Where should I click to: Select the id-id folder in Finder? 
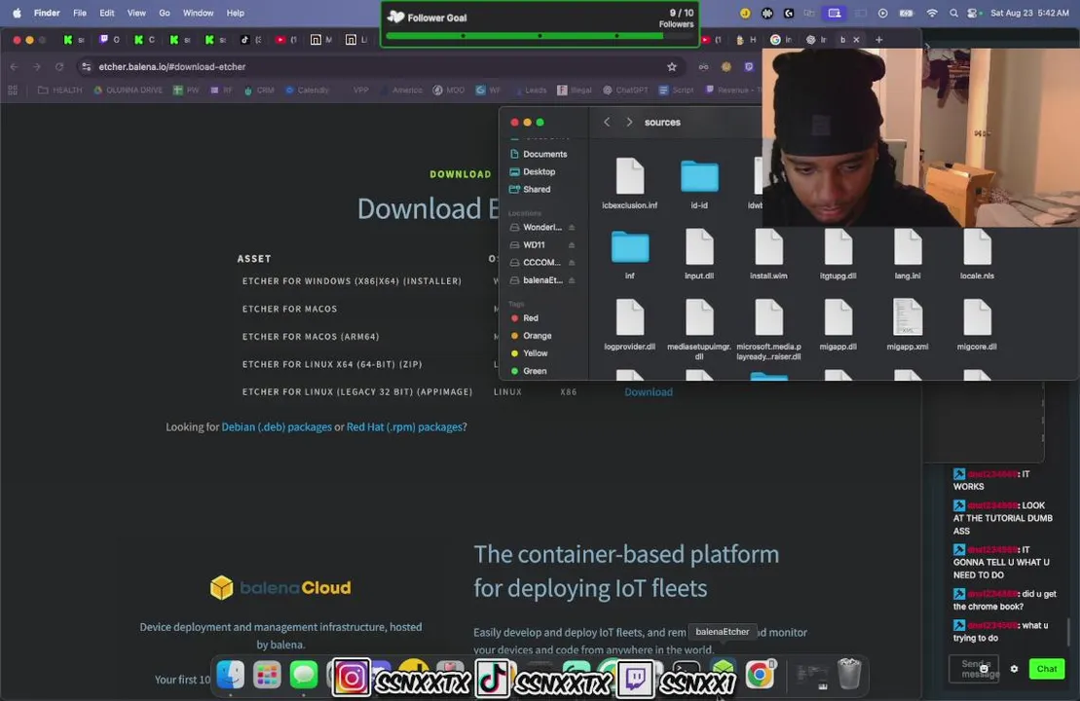pyautogui.click(x=699, y=183)
